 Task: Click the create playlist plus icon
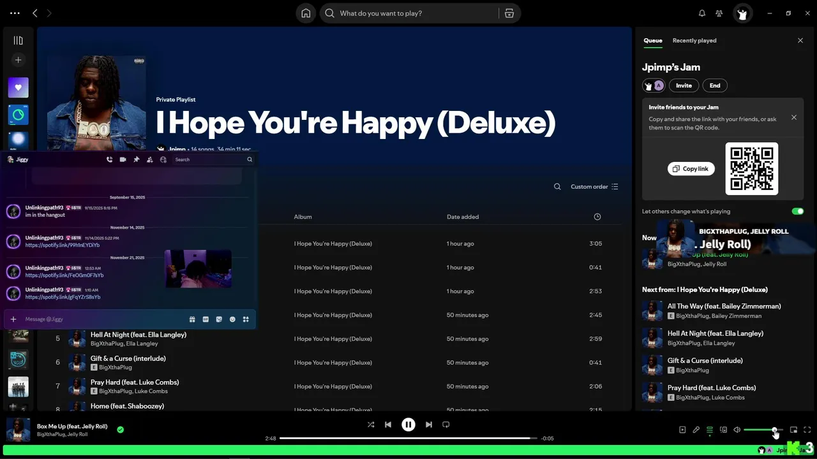tap(18, 60)
